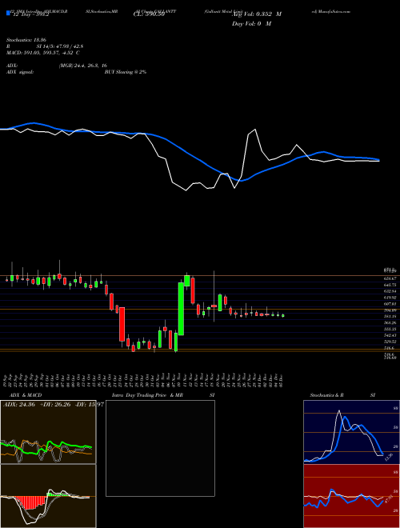
Task: Click the 13.36 value on Stochastics panel
Action: (389, 457)
